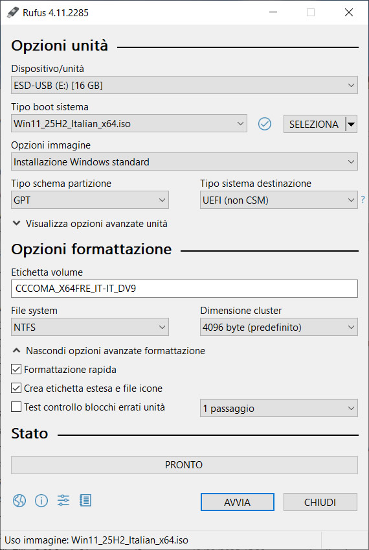Click the Rufus USB drive title icon
This screenshot has height=550, width=369.
click(x=12, y=12)
